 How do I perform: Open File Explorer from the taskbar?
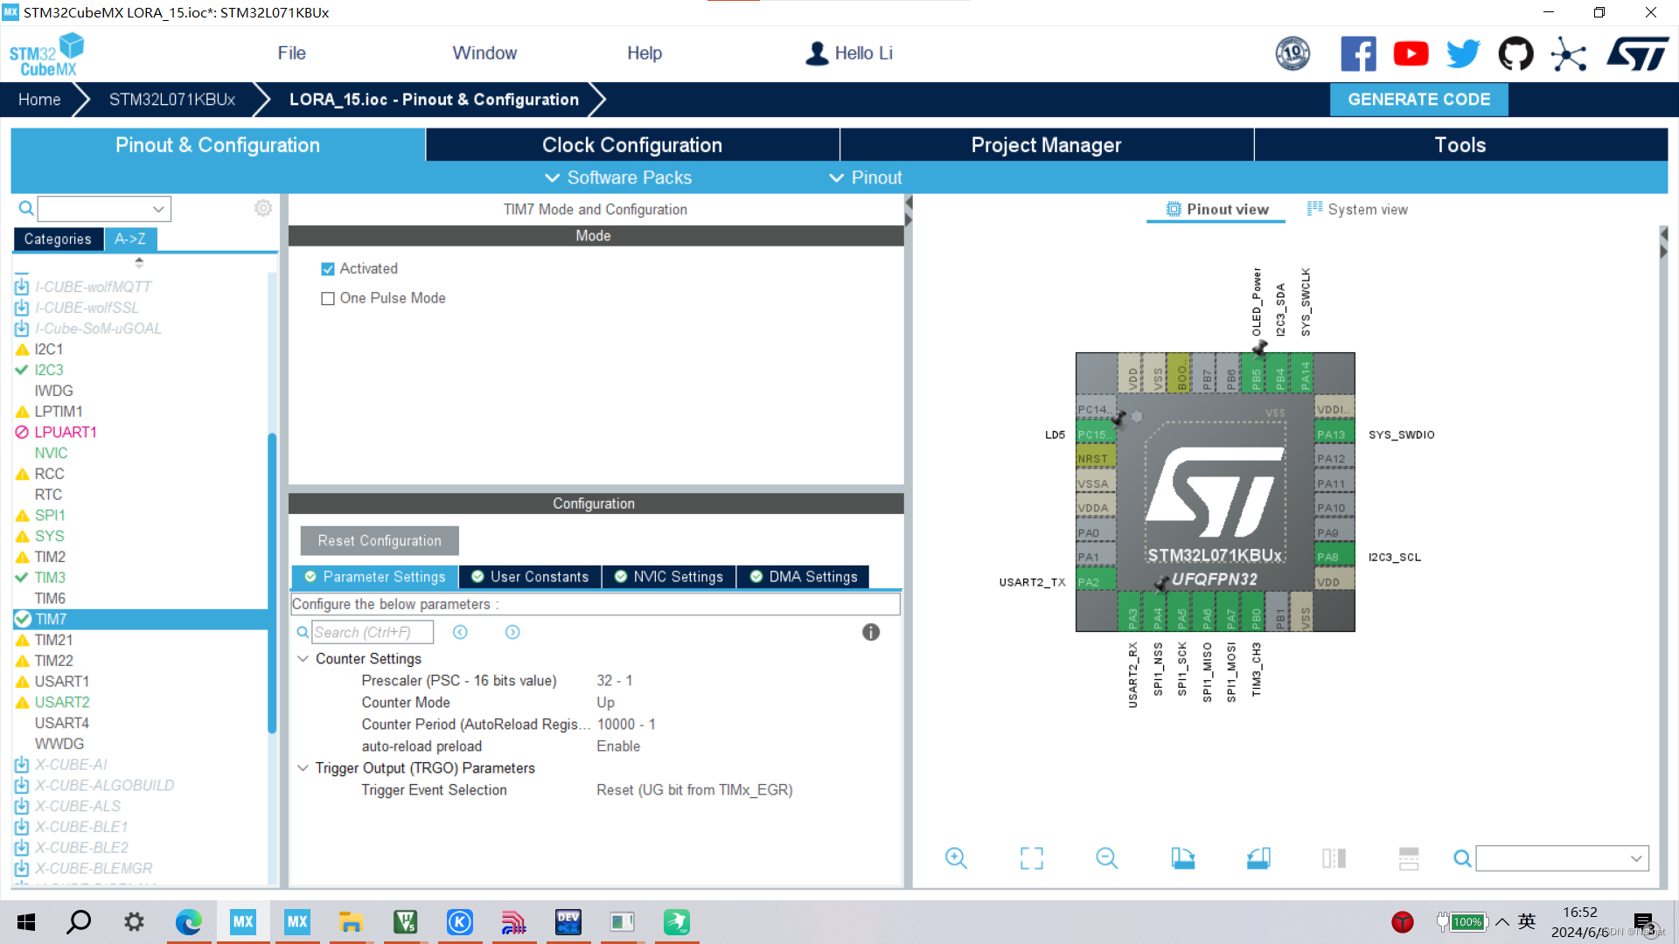point(351,922)
